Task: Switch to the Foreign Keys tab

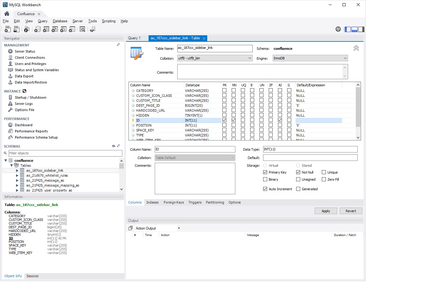Action: tap(174, 202)
